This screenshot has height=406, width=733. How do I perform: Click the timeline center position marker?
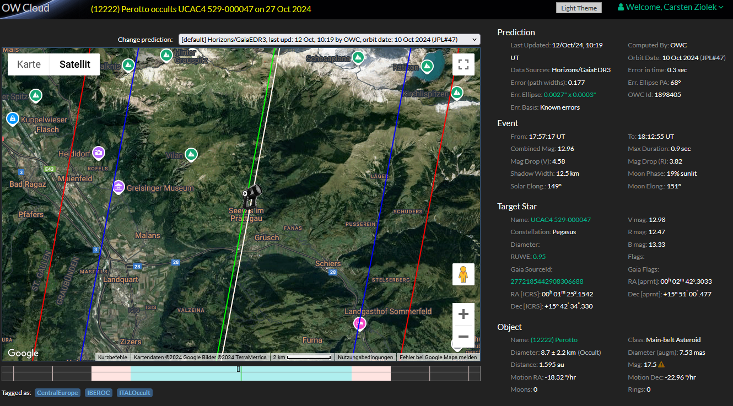coord(239,369)
